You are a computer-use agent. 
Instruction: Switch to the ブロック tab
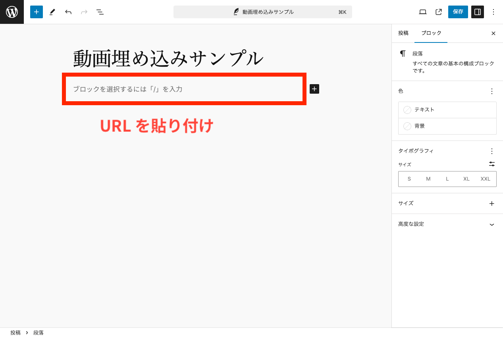pyautogui.click(x=431, y=33)
